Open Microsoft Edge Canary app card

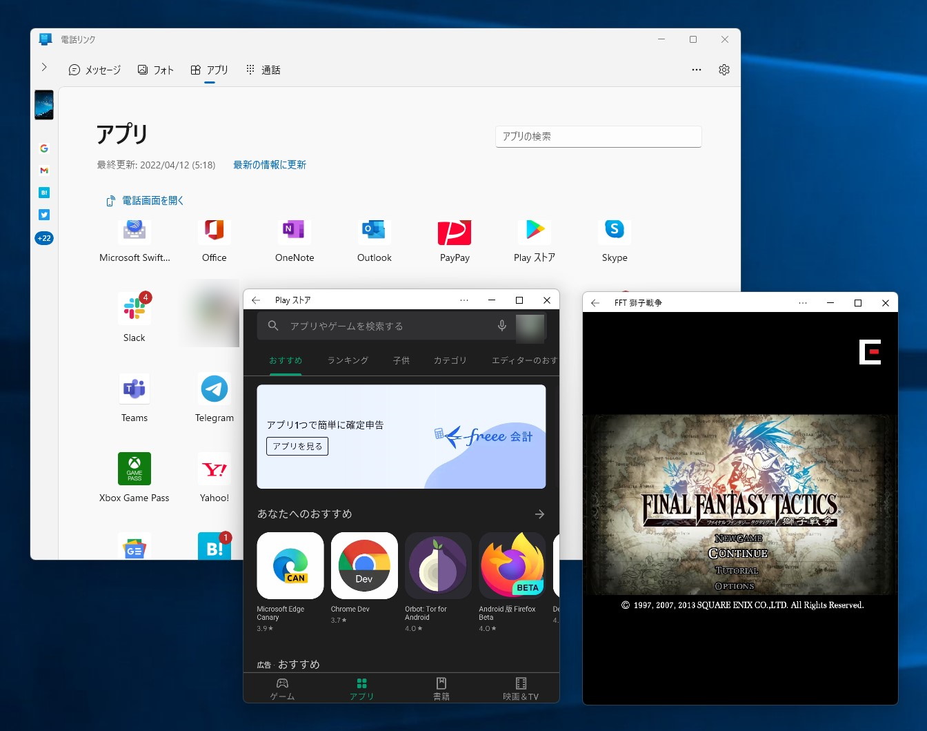pos(290,582)
